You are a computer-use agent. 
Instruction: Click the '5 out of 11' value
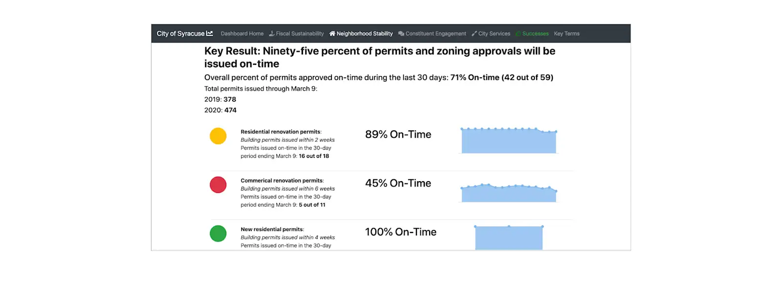(312, 205)
